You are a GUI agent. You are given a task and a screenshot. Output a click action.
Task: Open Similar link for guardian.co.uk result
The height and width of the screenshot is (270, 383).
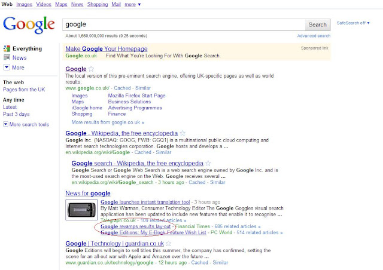click(220, 263)
